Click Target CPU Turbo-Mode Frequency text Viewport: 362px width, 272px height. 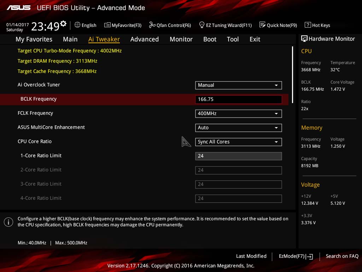[x=70, y=51]
